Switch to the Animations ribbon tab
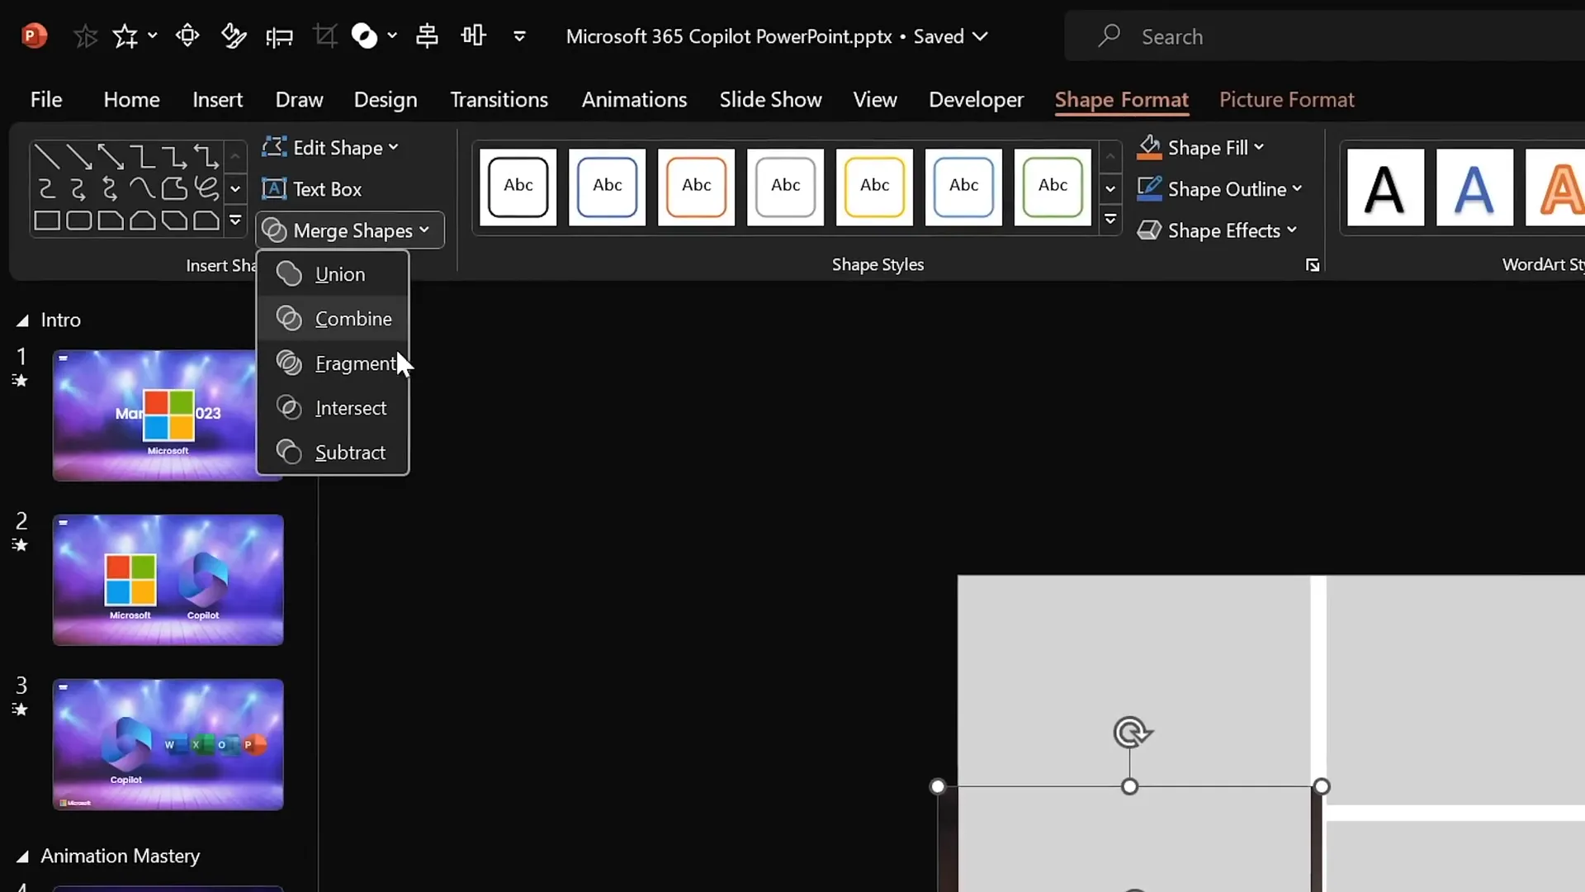Screen dimensions: 1585x892 click(x=634, y=99)
